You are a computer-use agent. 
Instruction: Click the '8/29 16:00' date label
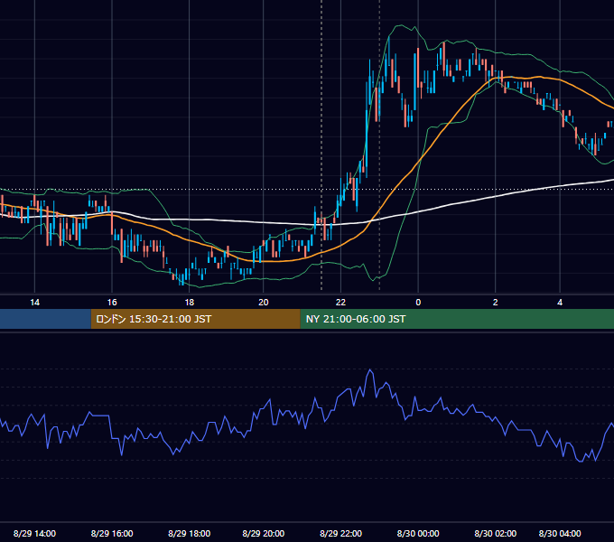point(112,533)
